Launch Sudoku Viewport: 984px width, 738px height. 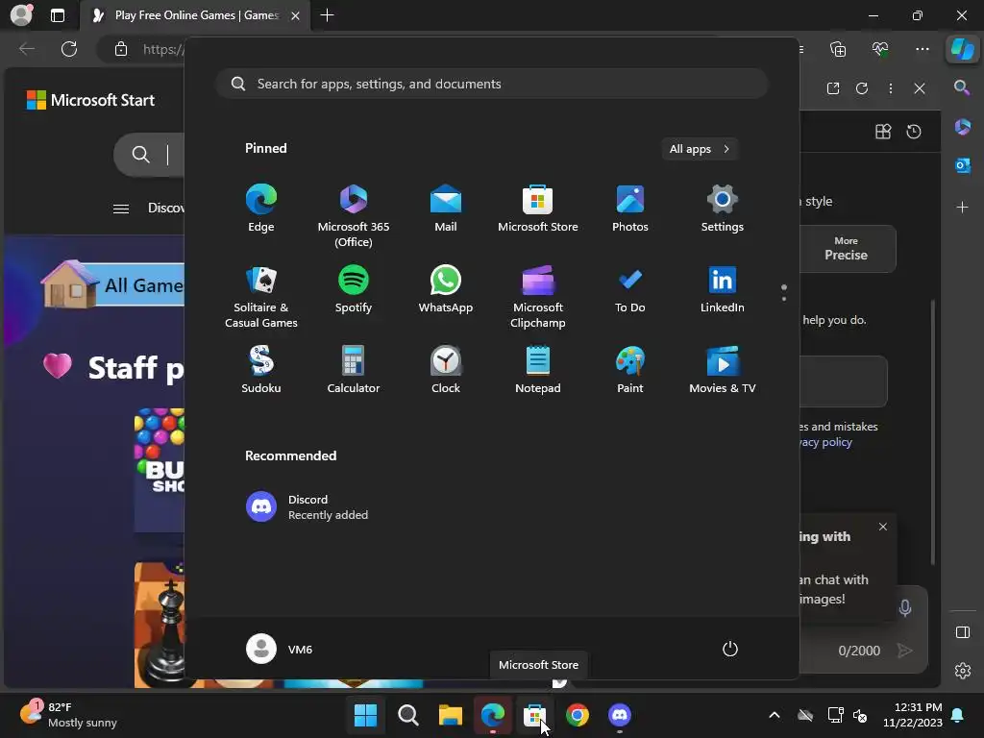tap(261, 370)
